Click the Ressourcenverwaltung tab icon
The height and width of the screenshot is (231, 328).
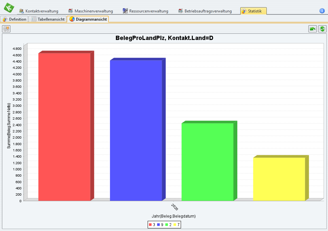coord(125,11)
